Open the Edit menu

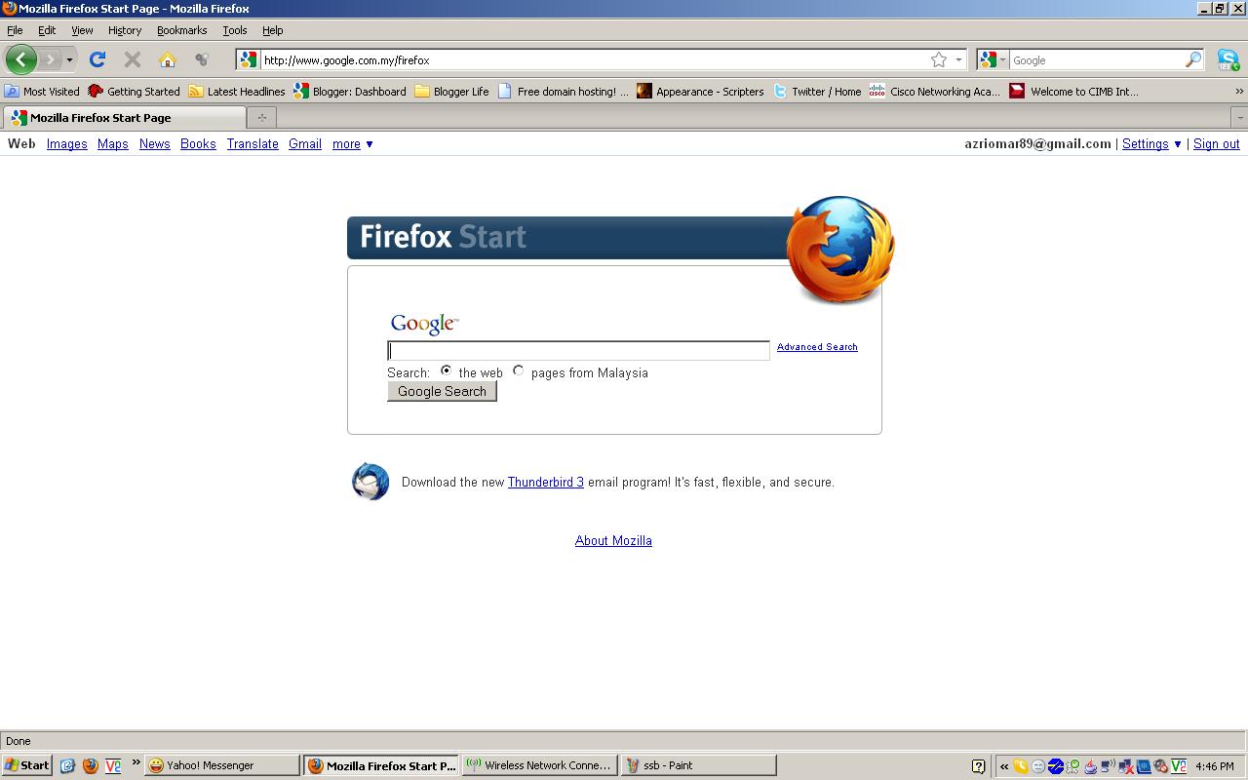(x=47, y=30)
